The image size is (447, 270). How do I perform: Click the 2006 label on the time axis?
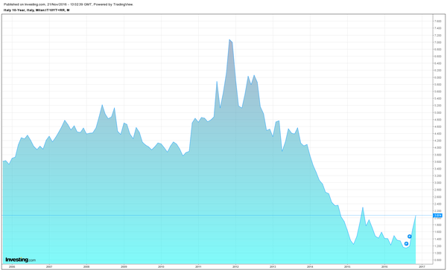tap(12, 266)
